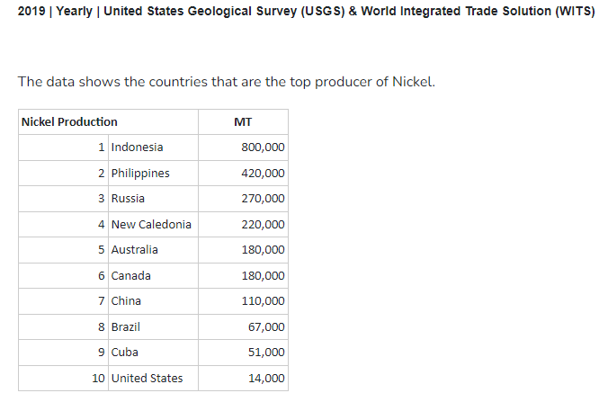608x411 pixels.
Task: Select the 220,000 value cell
Action: [263, 224]
